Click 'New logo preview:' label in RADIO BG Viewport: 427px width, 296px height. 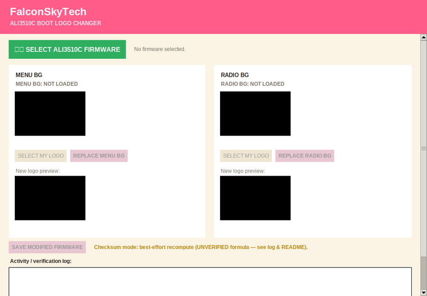point(243,171)
